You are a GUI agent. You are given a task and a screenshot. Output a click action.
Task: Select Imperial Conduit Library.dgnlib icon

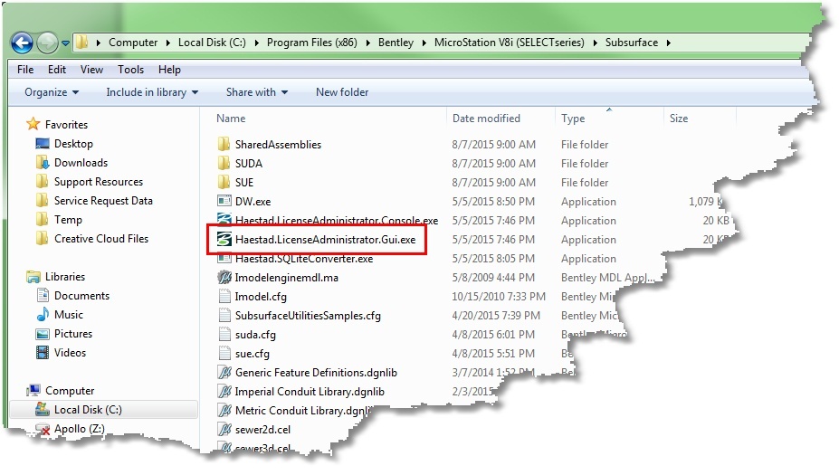(224, 392)
